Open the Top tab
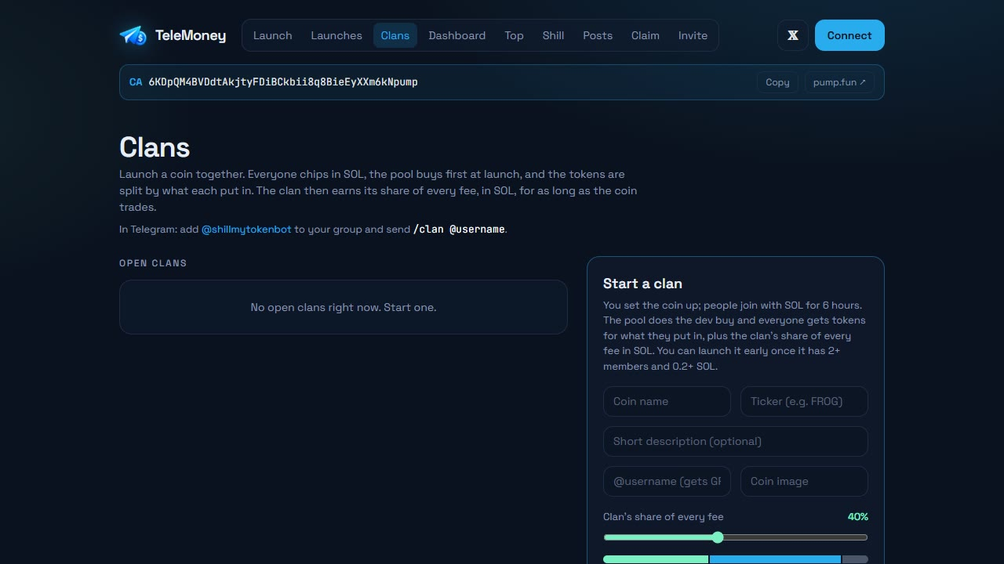 click(514, 35)
